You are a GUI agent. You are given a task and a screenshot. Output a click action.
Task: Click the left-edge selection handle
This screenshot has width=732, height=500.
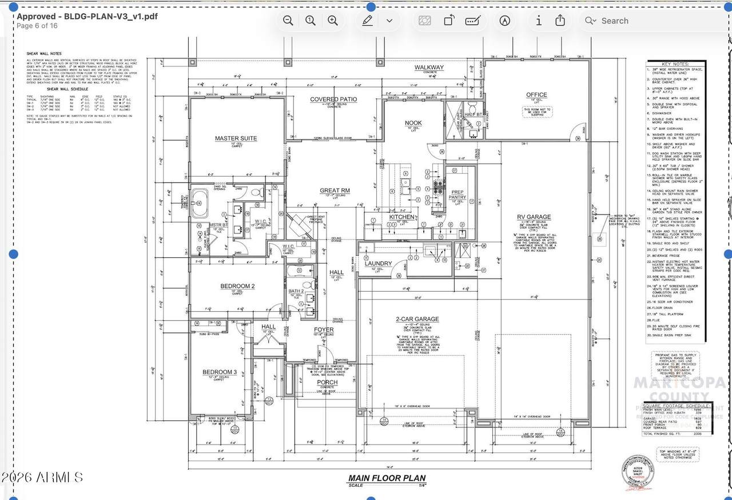tap(14, 254)
